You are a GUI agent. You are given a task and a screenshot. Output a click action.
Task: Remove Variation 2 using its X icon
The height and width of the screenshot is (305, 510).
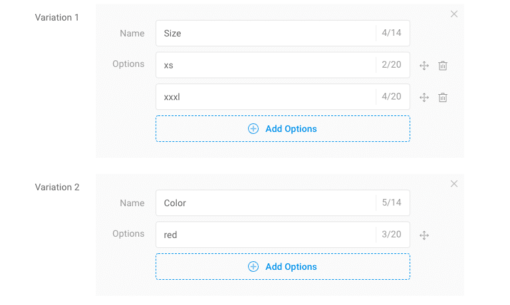(x=454, y=184)
